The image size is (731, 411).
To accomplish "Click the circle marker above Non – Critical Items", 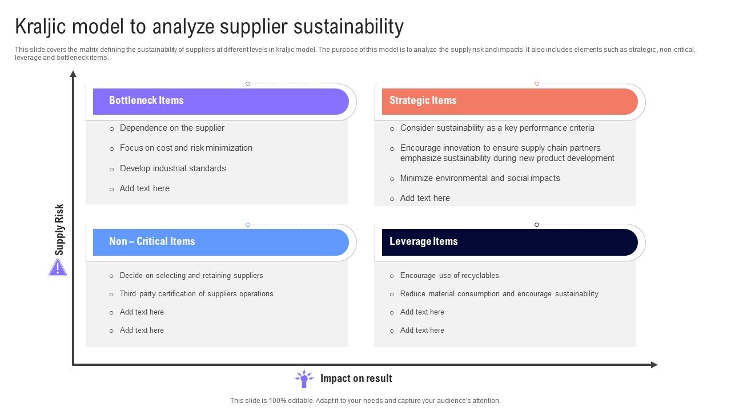I will (248, 225).
